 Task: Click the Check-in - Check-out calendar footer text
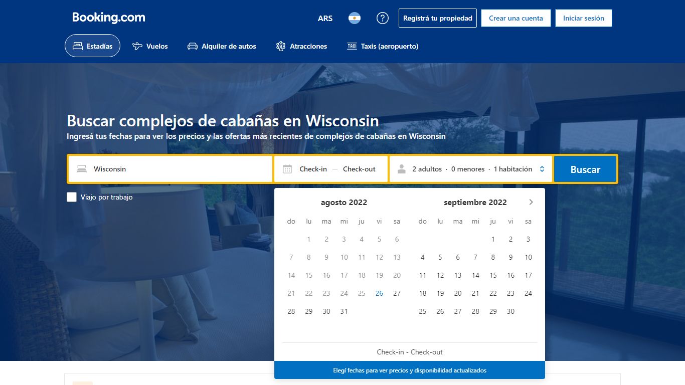tap(410, 352)
